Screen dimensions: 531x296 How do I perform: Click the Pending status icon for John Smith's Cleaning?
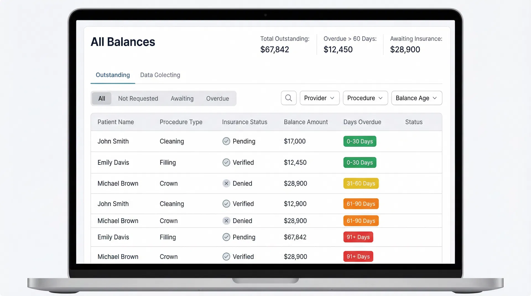(x=226, y=141)
